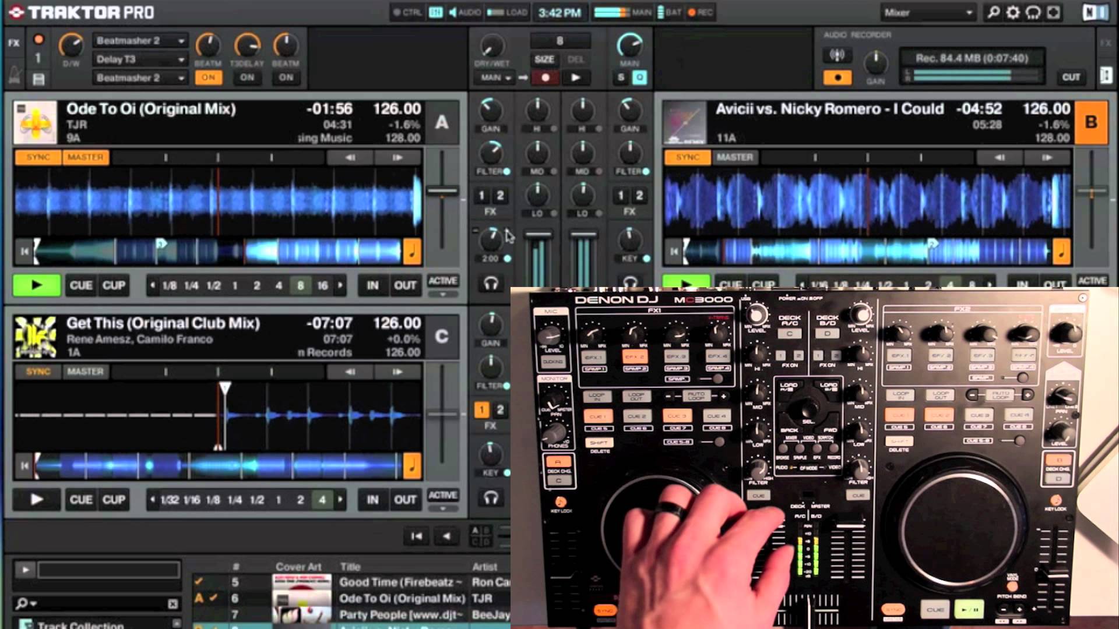Click the metronome icon under FX label
1119x629 pixels.
15,75
